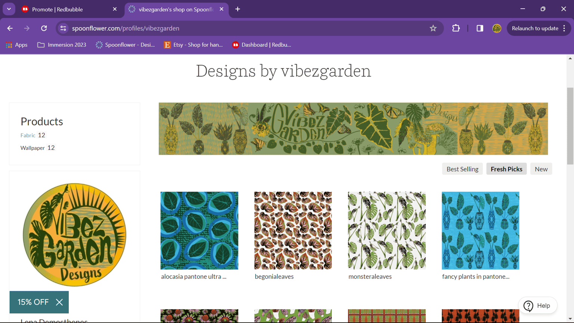Sort designs by New
Screen dimensions: 574x323
point(541,169)
